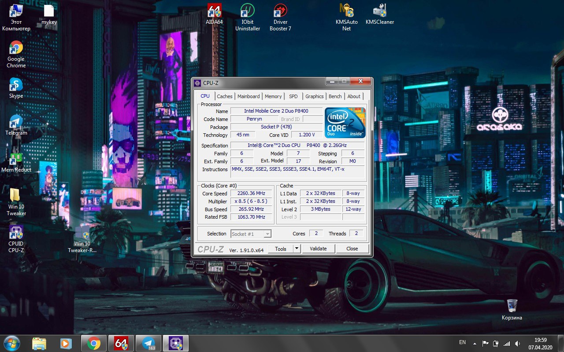Select Google Chrome desktop shortcut
This screenshot has width=564, height=352.
click(16, 54)
